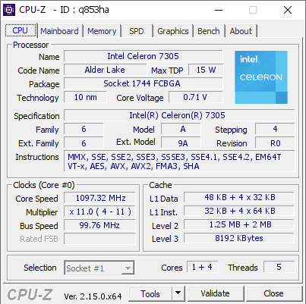
Task: Click the L1 Inst. value '32 KB + 4 x 64 KB'
Action: [239, 211]
